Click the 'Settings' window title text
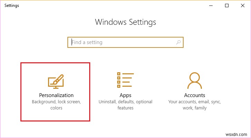The image size is (251, 138). tap(12, 6)
